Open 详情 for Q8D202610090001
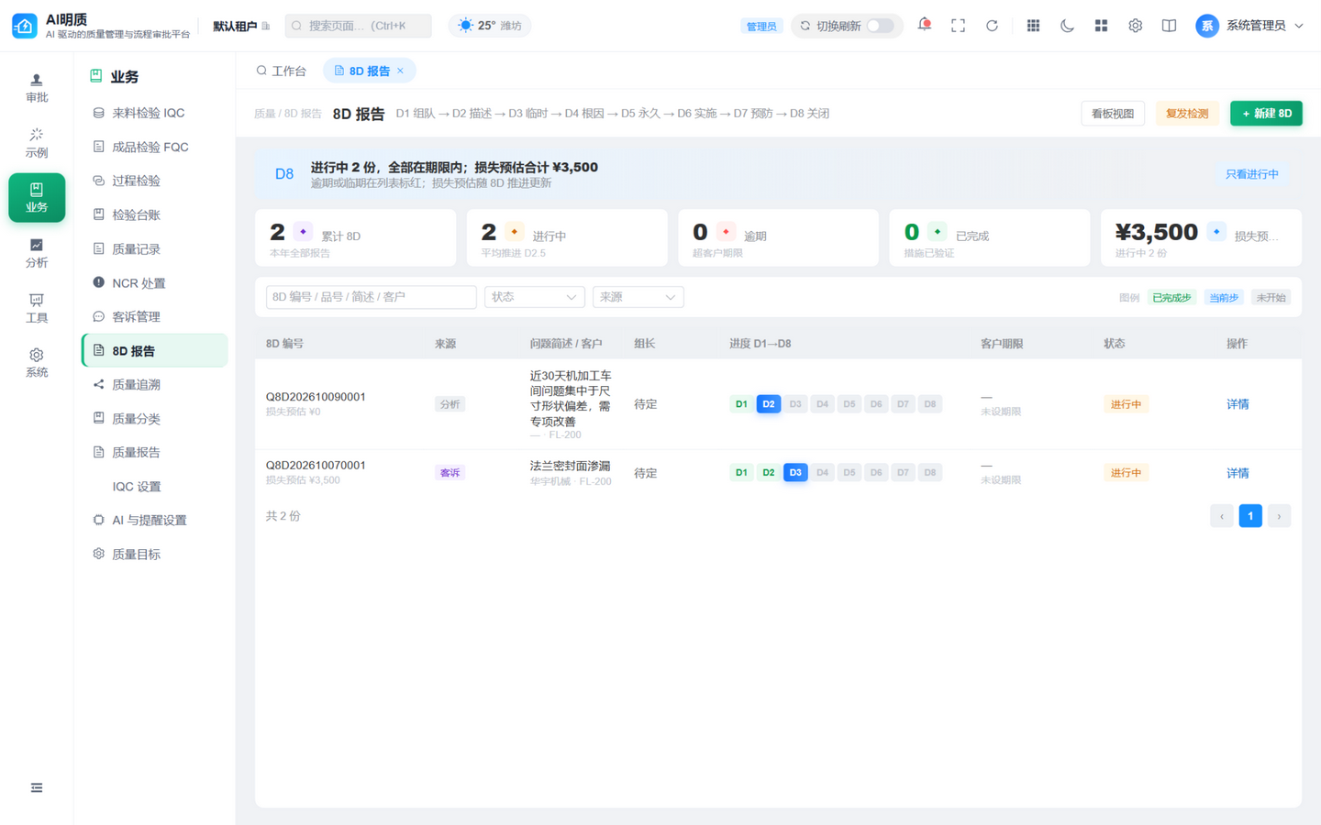This screenshot has height=825, width=1321. pyautogui.click(x=1238, y=404)
